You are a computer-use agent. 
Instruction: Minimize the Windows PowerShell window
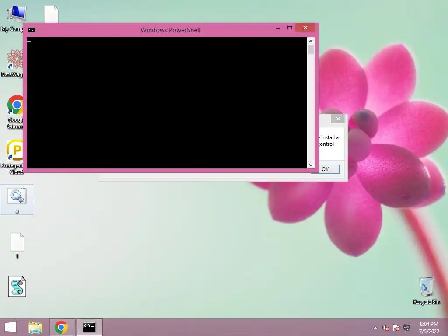[278, 28]
